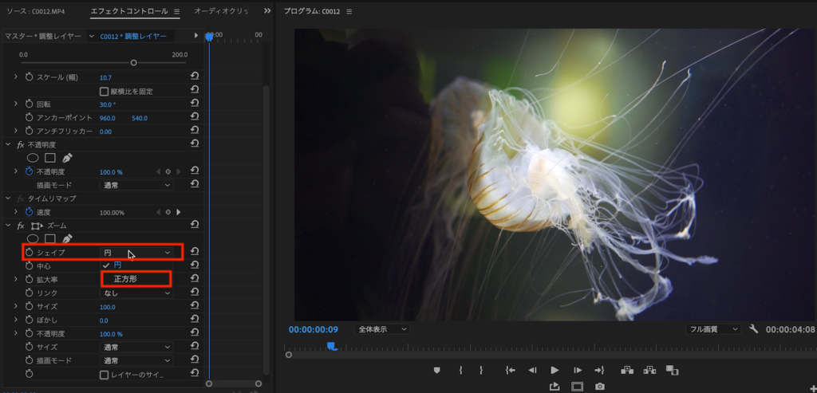The image size is (817, 393).
Task: Play the clip in Program monitor
Action: [555, 370]
